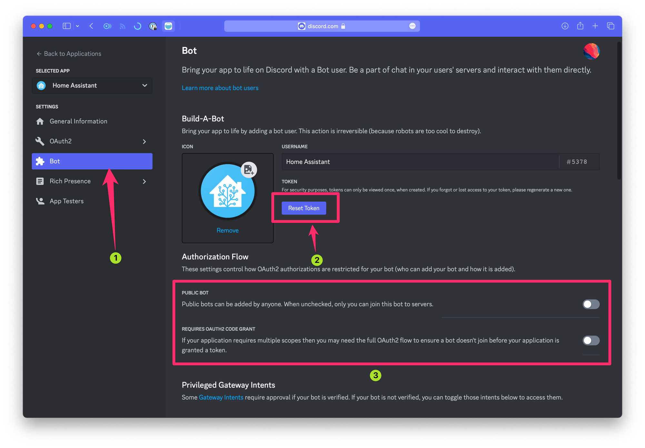Click the Home Assistant icon in app selector
The width and height of the screenshot is (645, 448).
pos(41,85)
